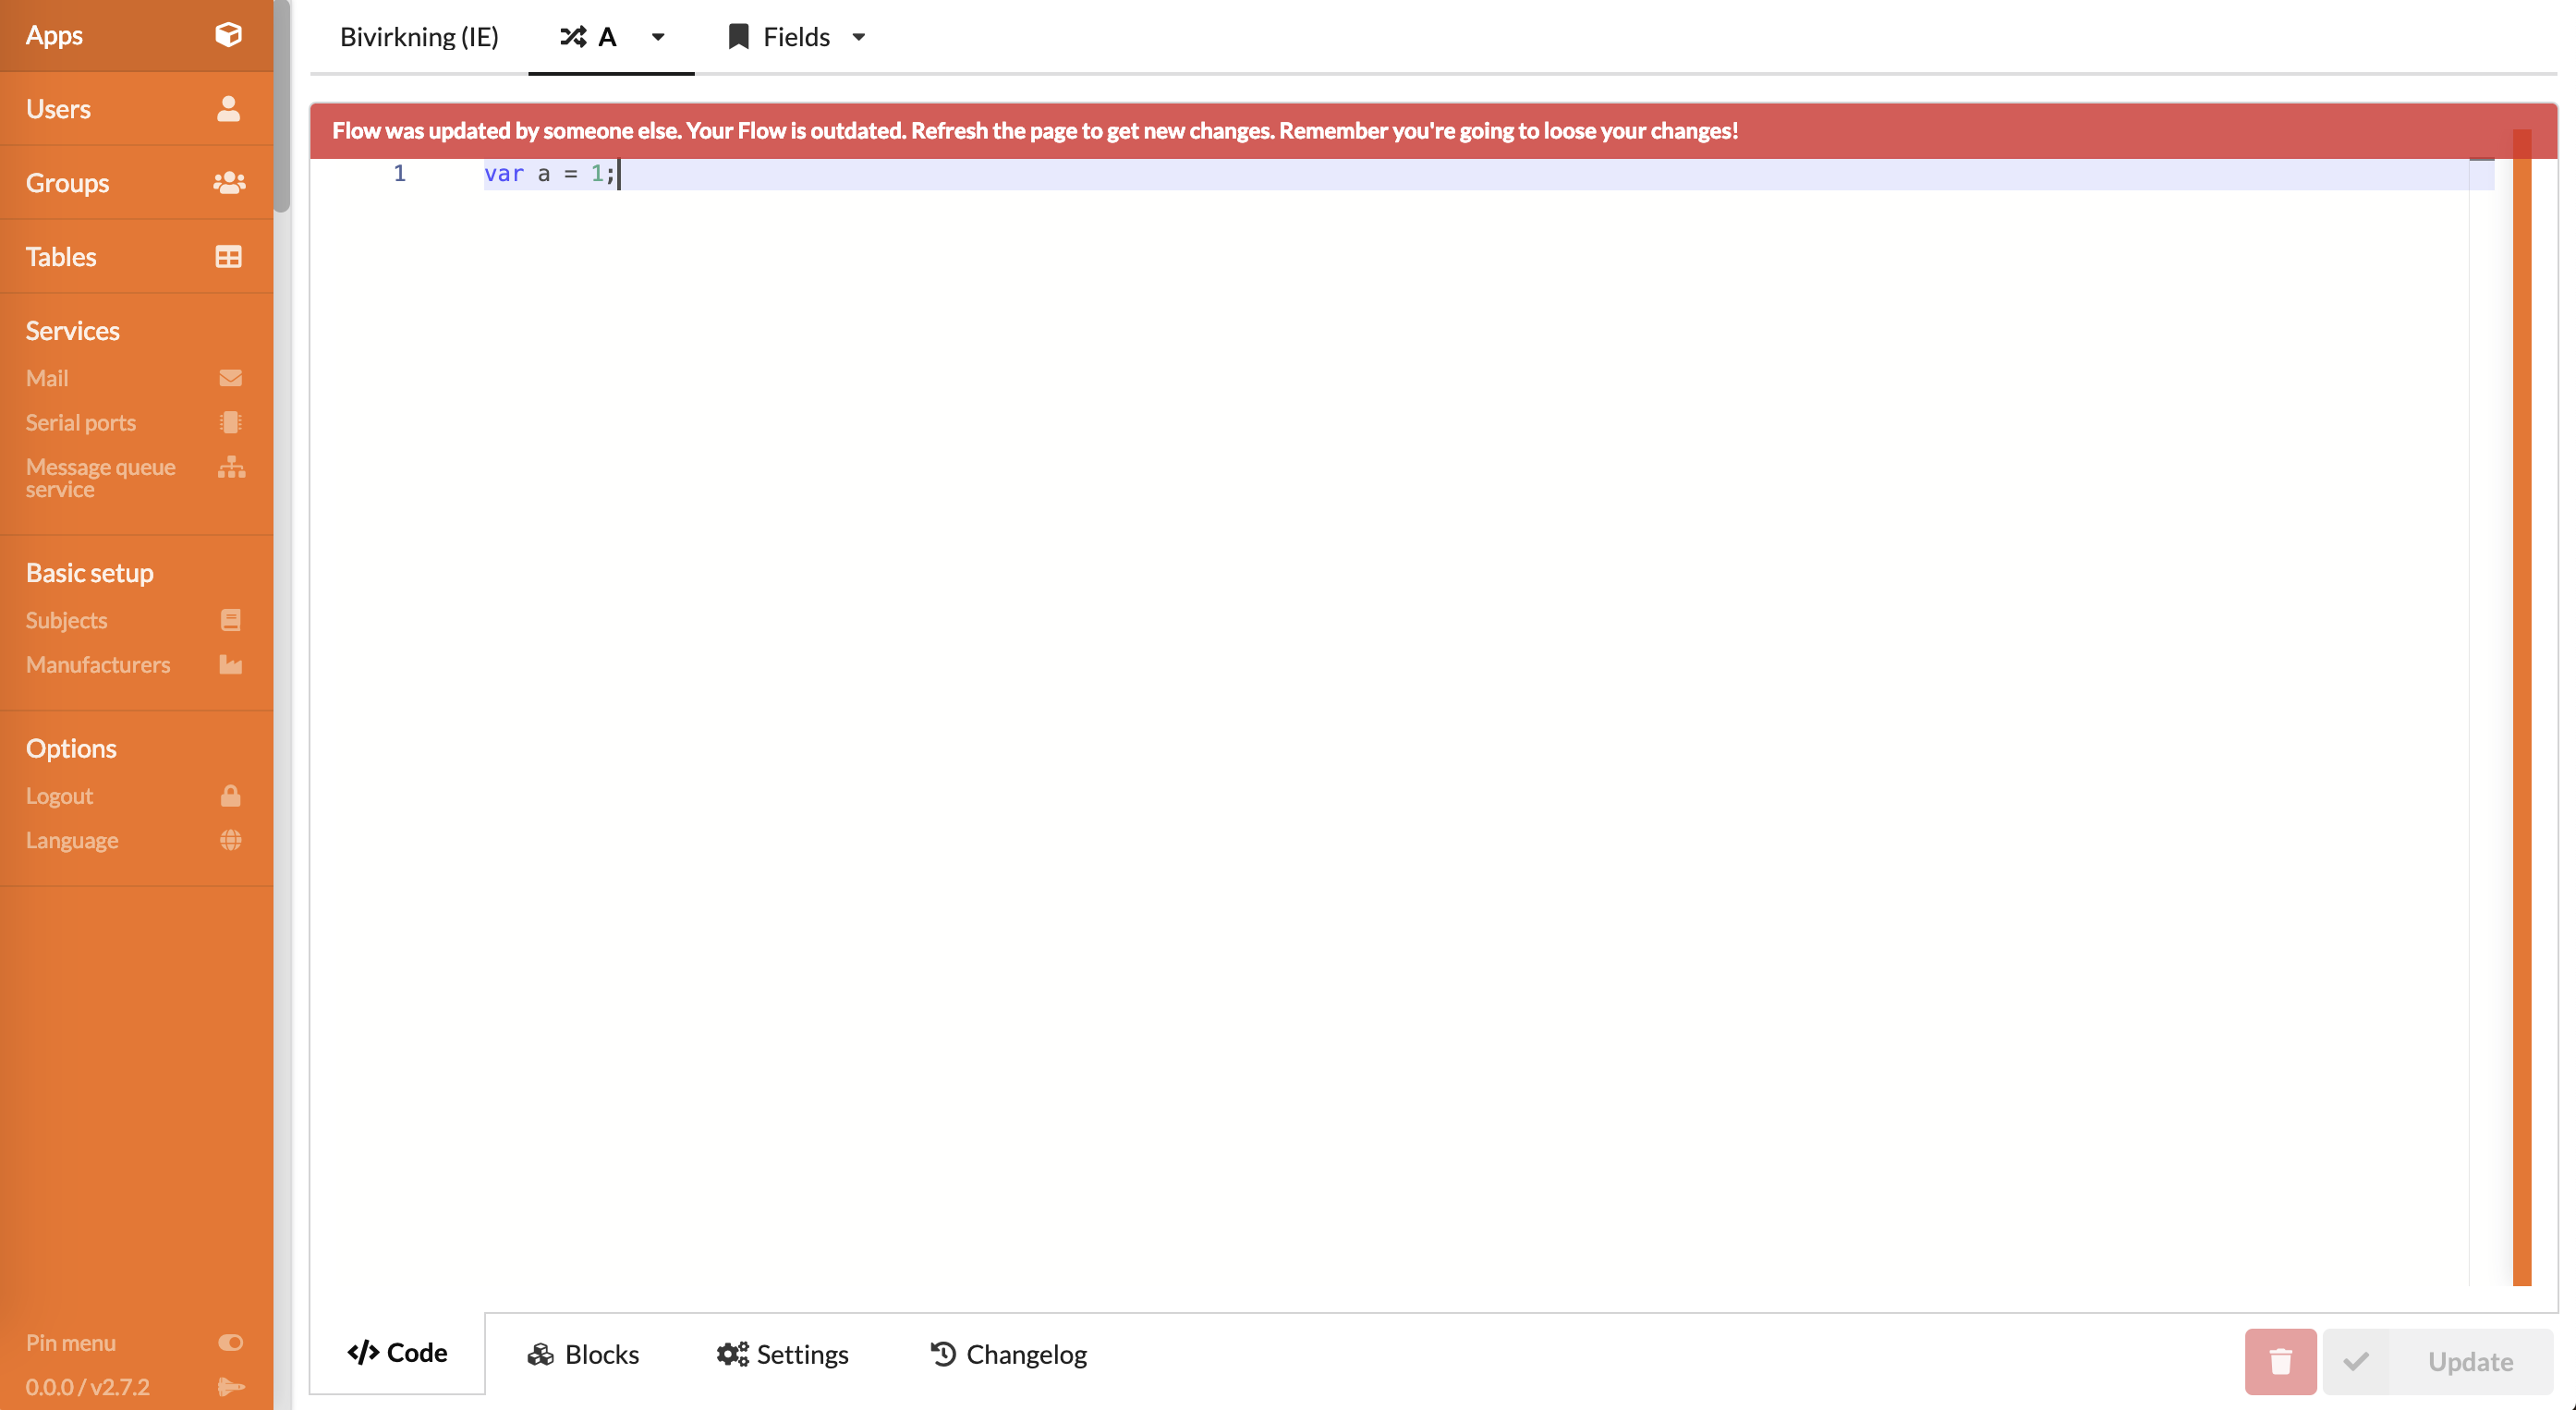Click the Tables grid icon
The width and height of the screenshot is (2576, 1410).
point(228,257)
